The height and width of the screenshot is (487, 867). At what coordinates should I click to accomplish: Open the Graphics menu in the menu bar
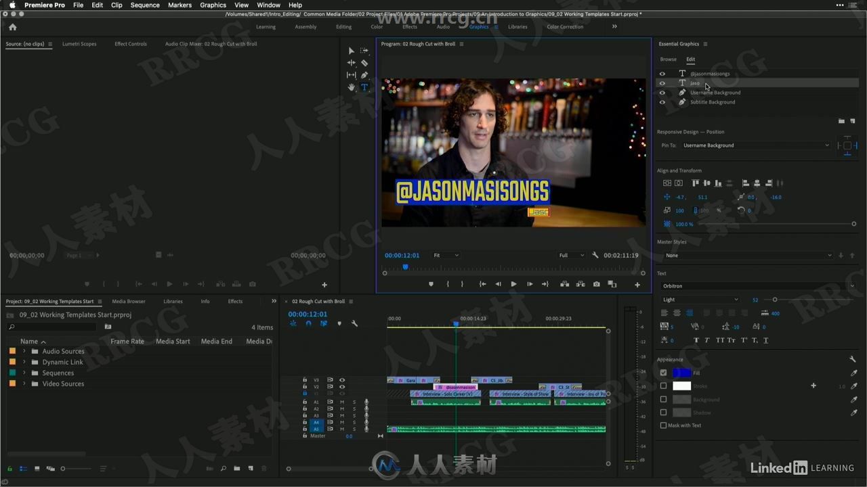point(213,5)
